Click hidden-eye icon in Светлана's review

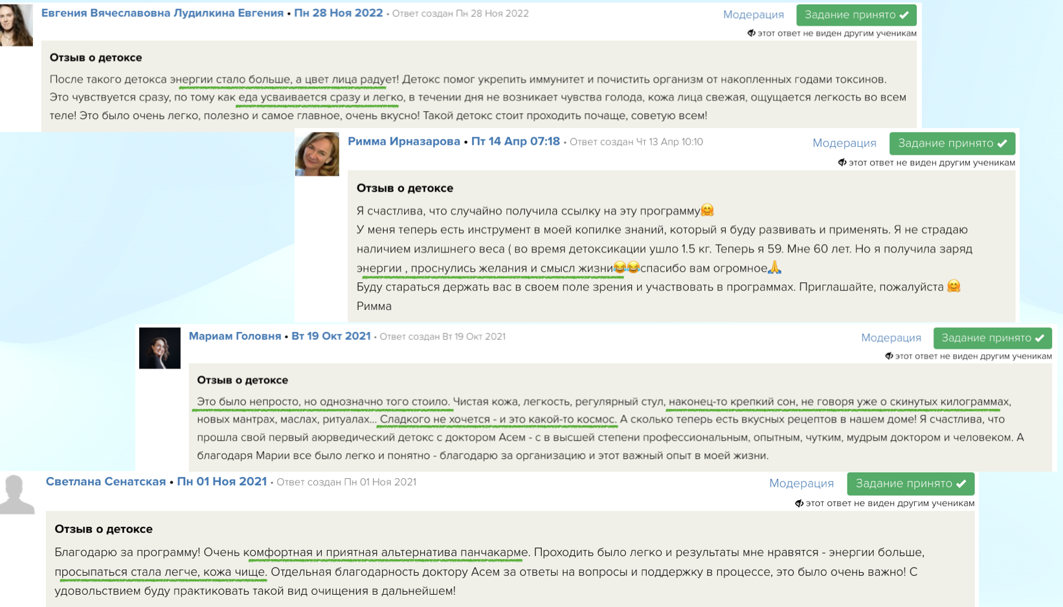pyautogui.click(x=799, y=503)
